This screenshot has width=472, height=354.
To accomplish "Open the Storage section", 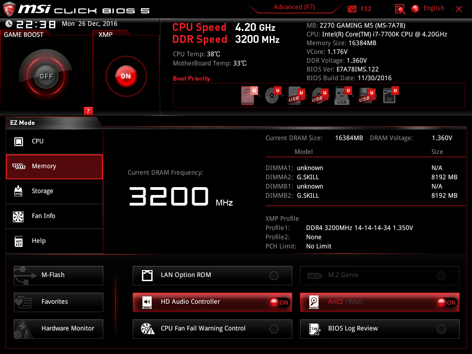I will point(54,191).
